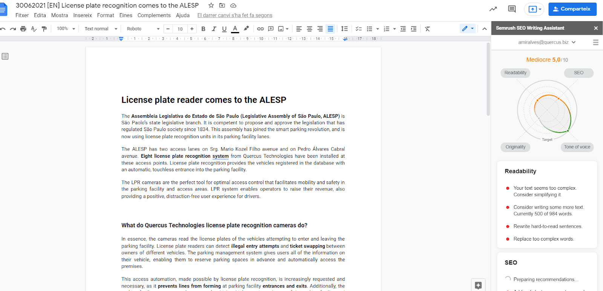Decrease the font size
Screen dimensions: 603x291
[168, 29]
